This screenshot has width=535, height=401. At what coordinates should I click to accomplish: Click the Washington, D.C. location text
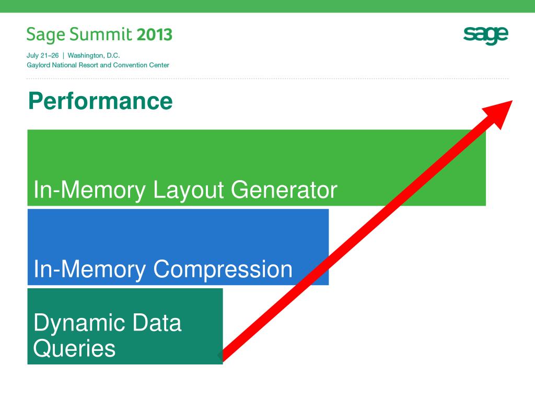coord(94,55)
